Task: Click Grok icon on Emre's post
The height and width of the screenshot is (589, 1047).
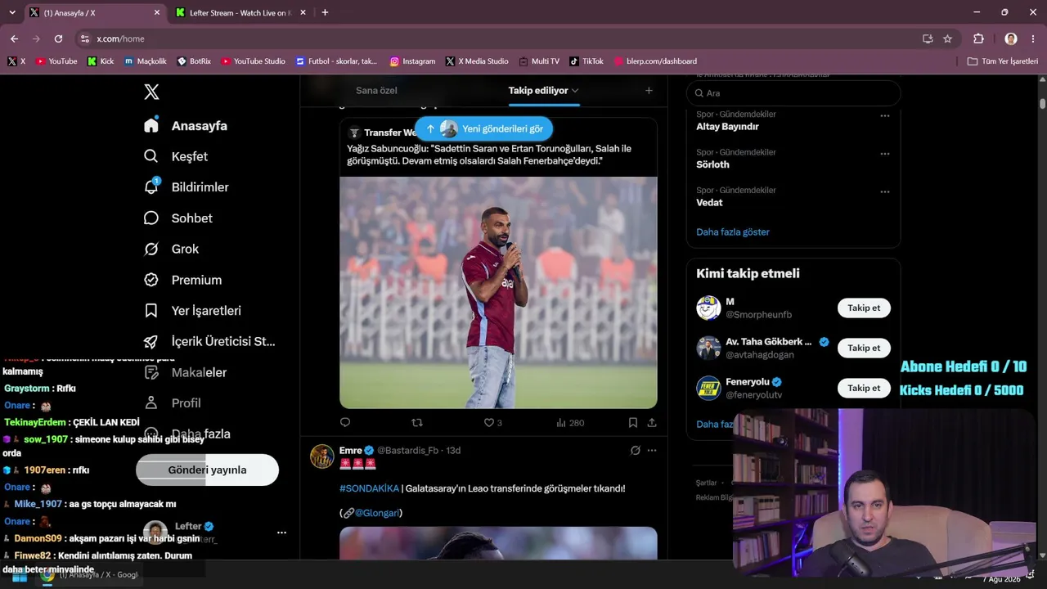Action: [x=636, y=451]
